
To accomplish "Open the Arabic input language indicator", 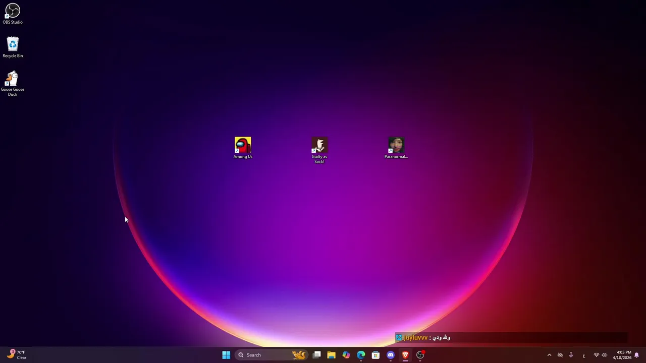I will [x=584, y=355].
